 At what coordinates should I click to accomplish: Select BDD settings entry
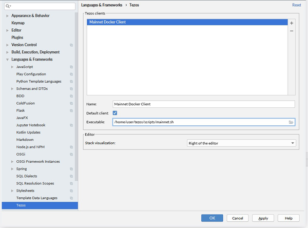point(20,96)
